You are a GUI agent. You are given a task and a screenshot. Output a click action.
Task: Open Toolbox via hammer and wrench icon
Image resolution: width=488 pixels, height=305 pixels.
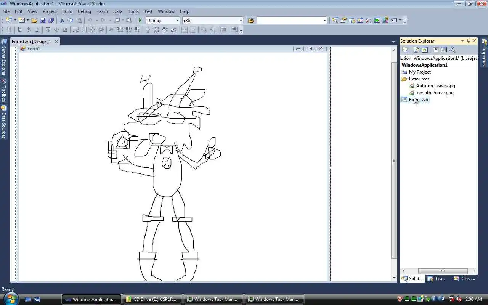click(369, 20)
